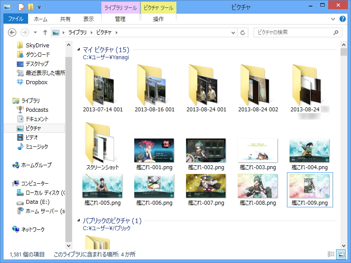351x263 pixels.
Task: Click the New Folder quick access icon
Action: coord(31,7)
